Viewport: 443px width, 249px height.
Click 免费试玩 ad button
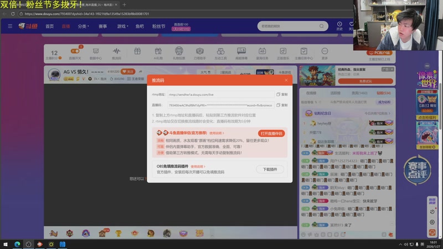(x=365, y=81)
